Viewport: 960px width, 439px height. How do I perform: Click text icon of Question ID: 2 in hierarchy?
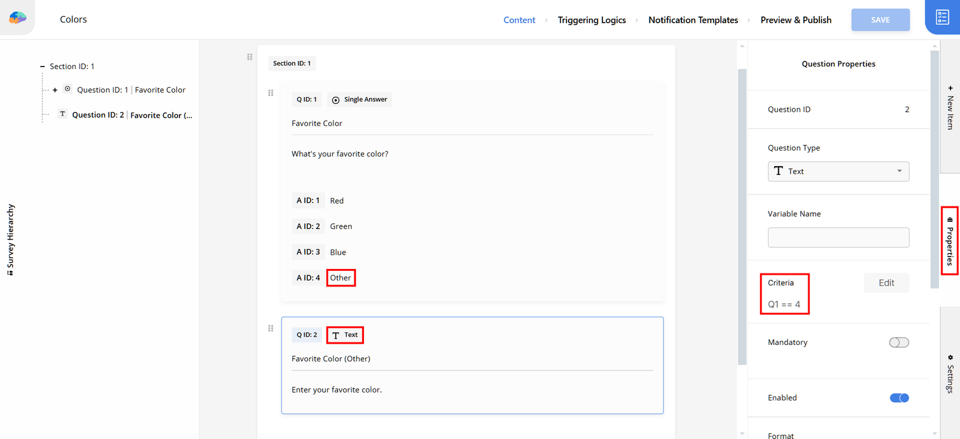click(62, 114)
